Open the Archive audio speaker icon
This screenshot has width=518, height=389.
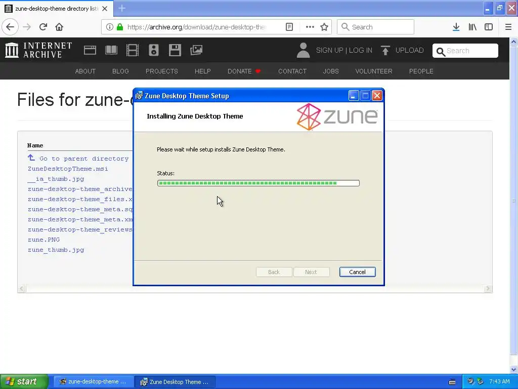154,50
